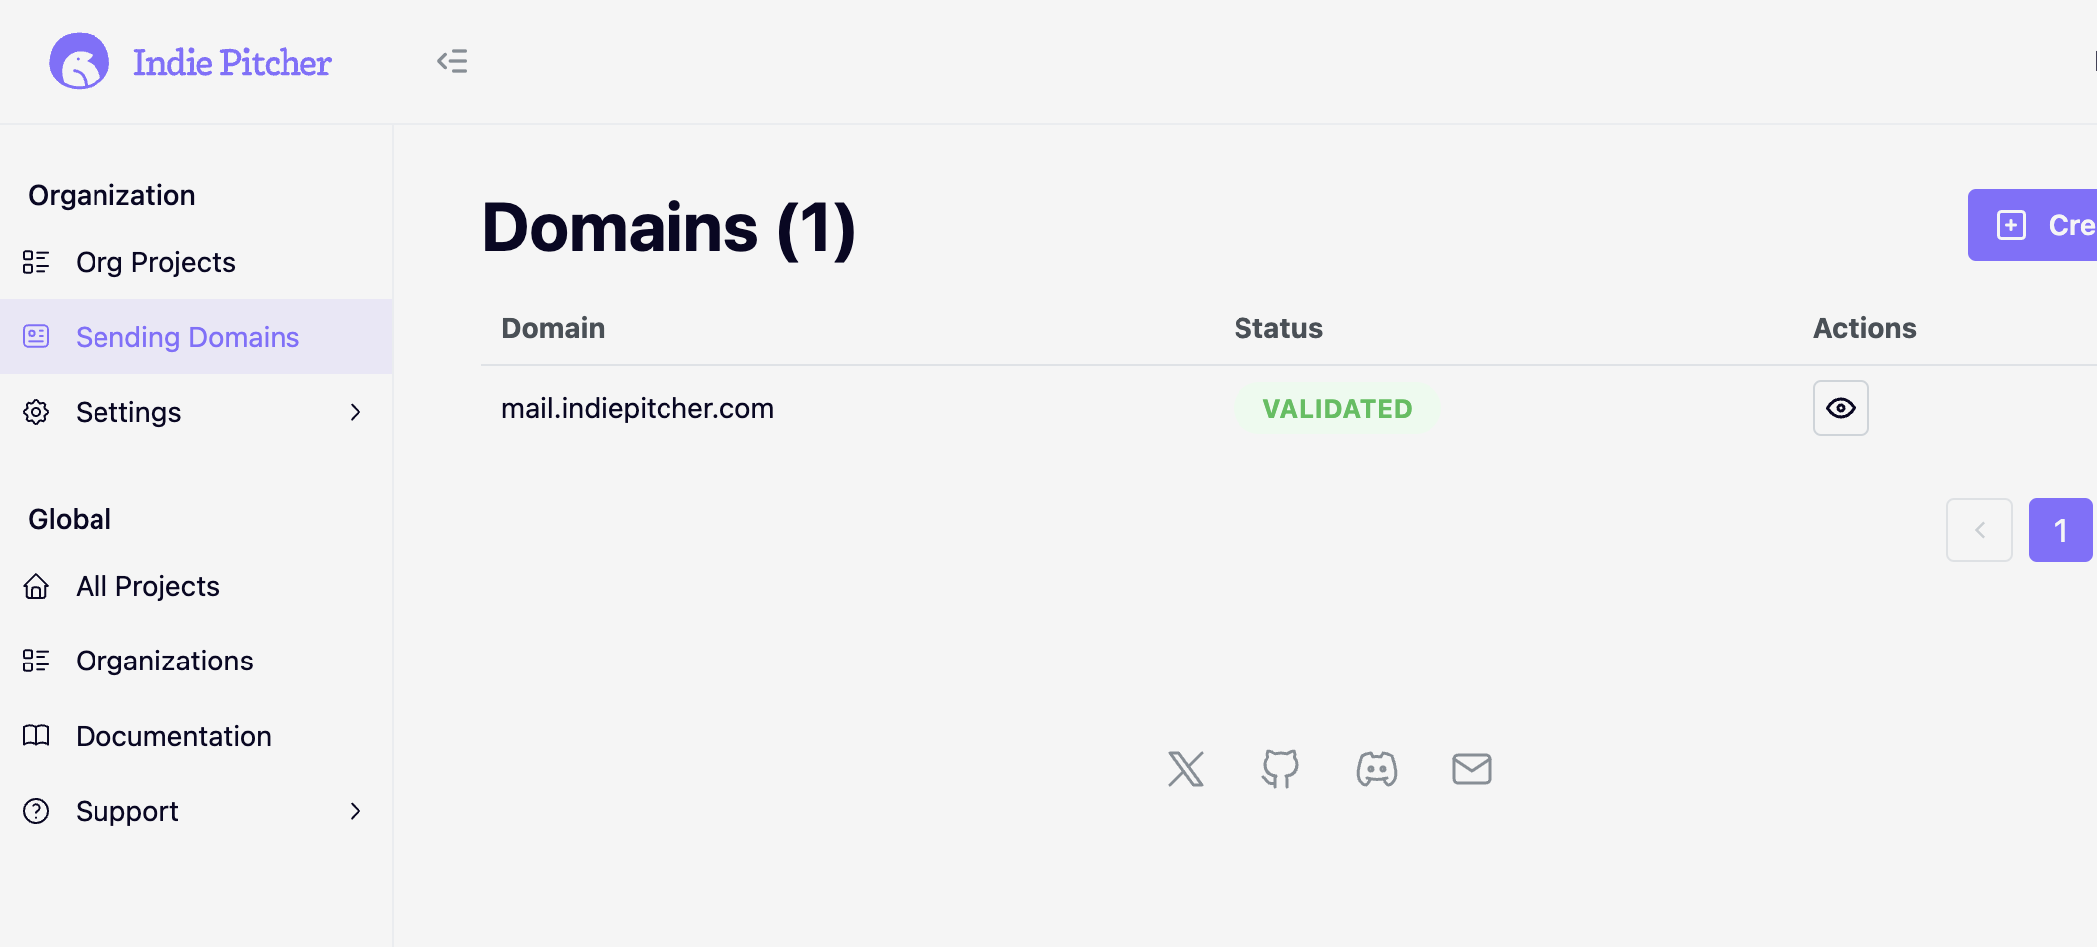
Task: Click the Org Projects grid icon
Action: tap(36, 261)
